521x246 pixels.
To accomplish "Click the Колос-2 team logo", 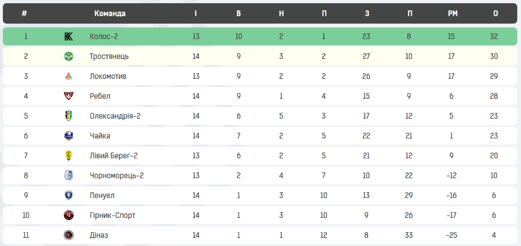I will [x=68, y=37].
